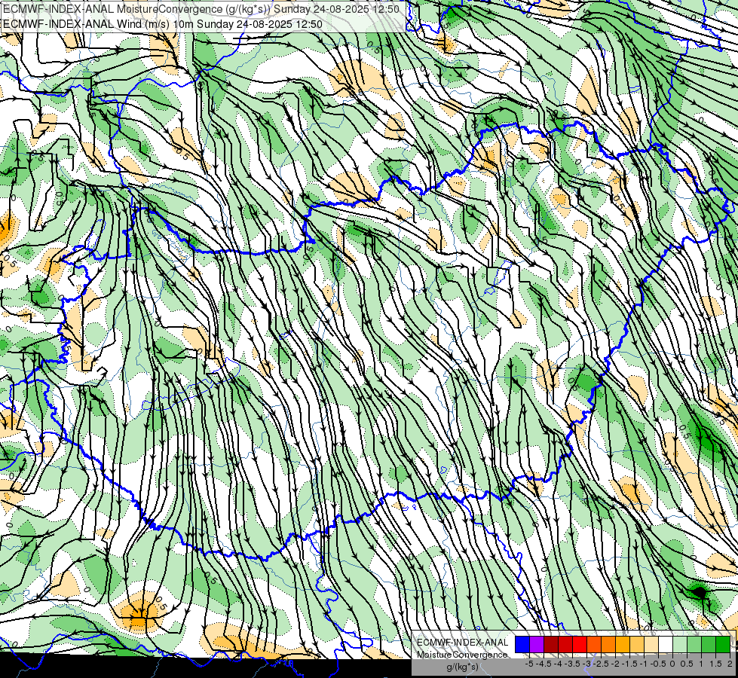Click the Wind (m/s) 10m title line

click(x=162, y=23)
